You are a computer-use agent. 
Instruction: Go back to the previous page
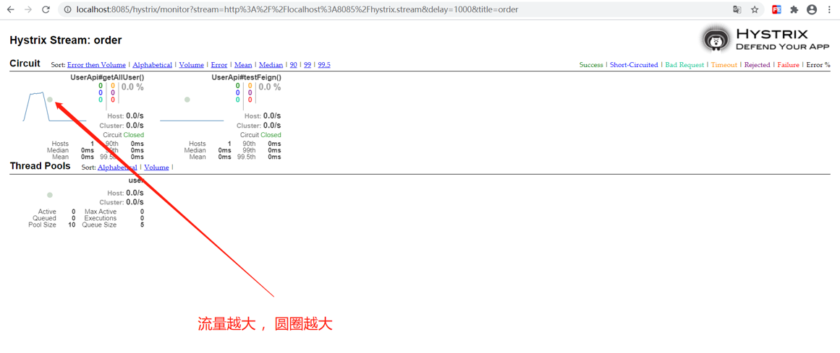(11, 9)
